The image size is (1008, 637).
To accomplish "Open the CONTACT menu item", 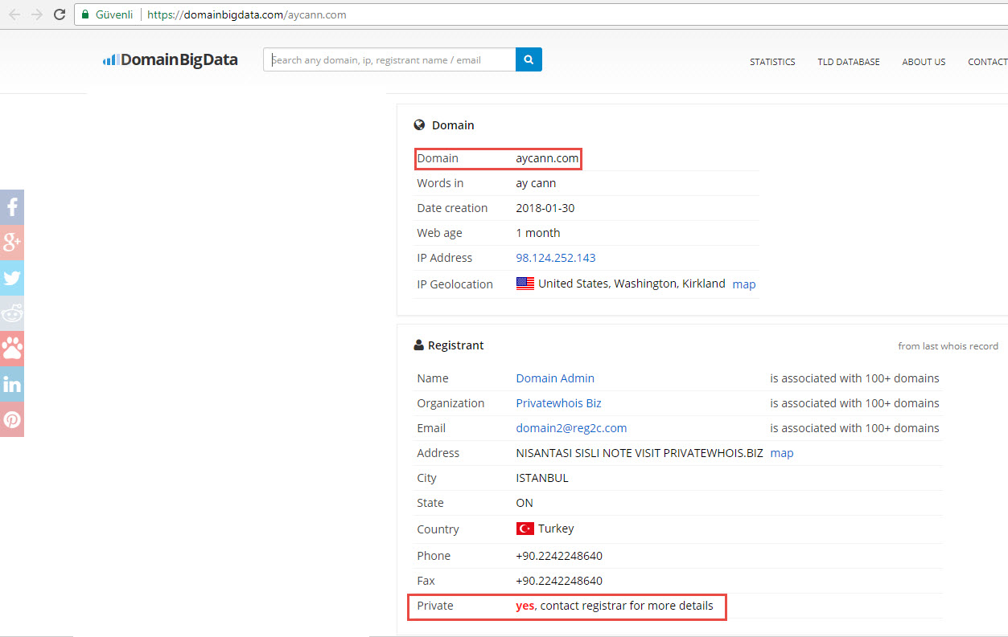I will coord(988,62).
